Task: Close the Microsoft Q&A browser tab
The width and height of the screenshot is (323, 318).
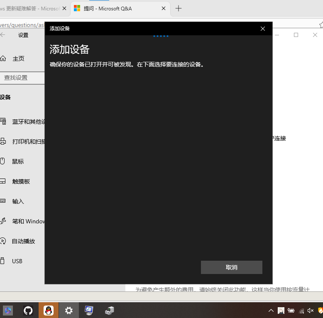Action: pos(164,8)
